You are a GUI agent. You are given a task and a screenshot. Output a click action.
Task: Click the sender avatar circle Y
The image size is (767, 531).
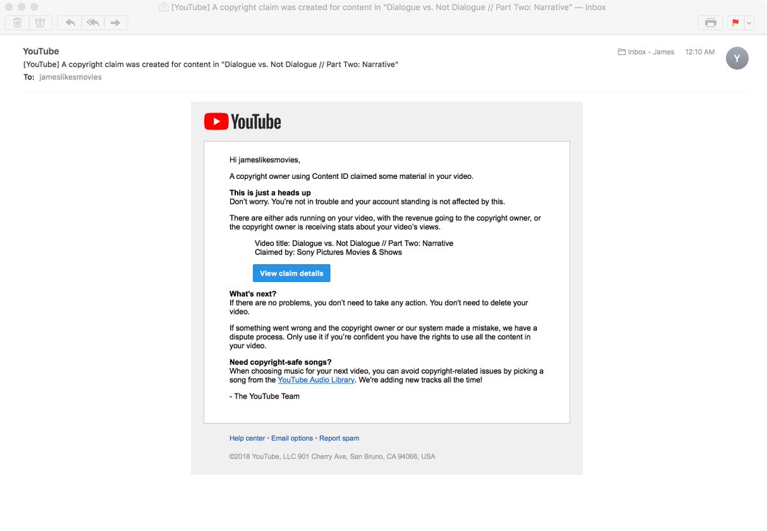(737, 58)
